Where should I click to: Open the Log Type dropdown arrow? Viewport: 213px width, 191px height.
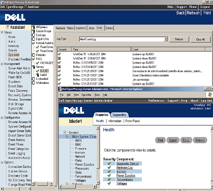tap(166, 39)
